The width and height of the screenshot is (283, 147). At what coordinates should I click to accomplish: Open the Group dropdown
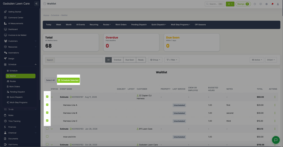pos(155,60)
